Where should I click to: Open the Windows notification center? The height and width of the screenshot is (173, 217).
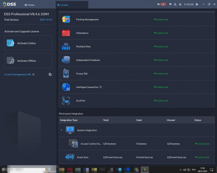pos(212,170)
